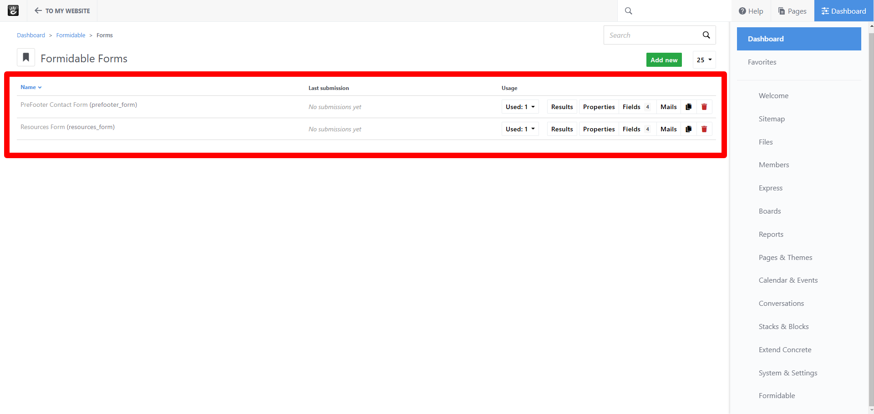874x414 pixels.
Task: Delete the Resources Form
Action: [704, 129]
